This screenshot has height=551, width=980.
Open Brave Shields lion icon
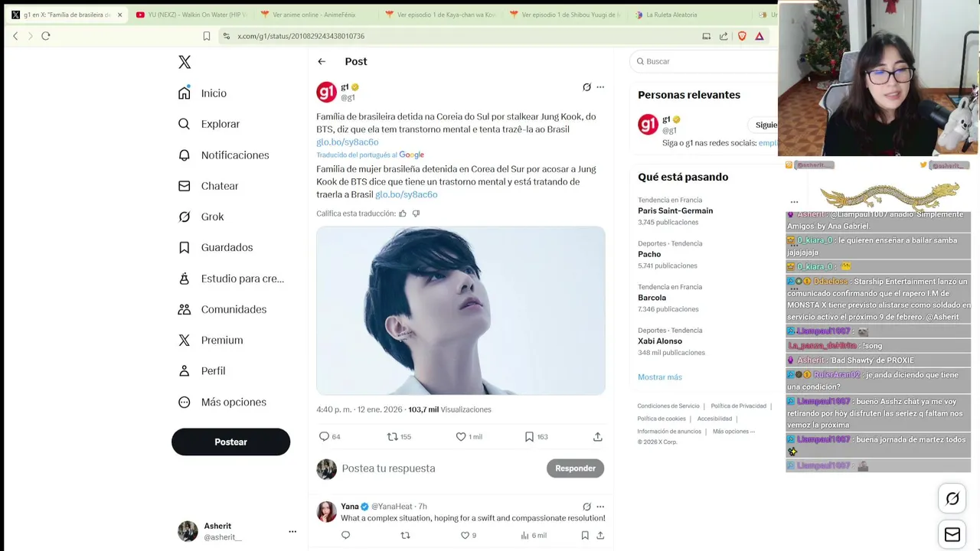[742, 36]
